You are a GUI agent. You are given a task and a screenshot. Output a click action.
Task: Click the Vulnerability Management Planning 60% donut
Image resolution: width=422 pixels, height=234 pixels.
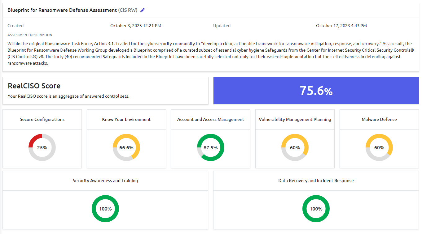pyautogui.click(x=295, y=148)
